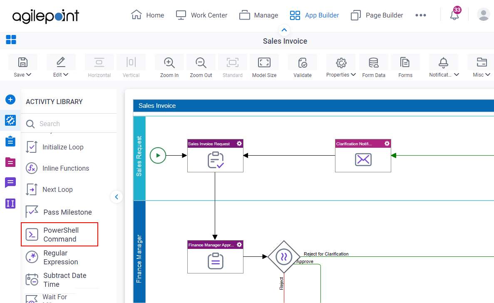Click the decision diamond gateway

tap(284, 257)
